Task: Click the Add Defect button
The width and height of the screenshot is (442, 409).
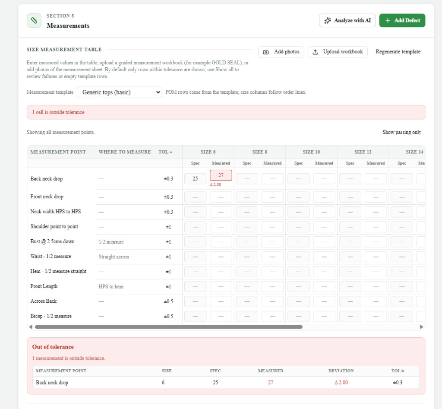Action: coord(402,20)
